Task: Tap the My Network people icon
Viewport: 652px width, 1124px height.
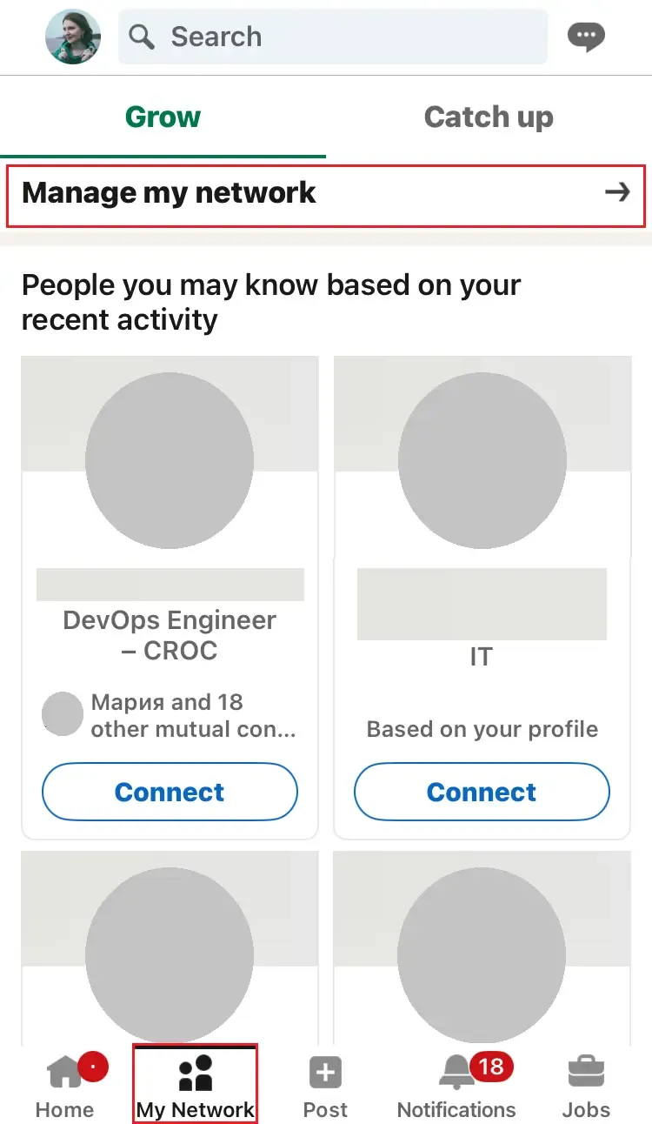Action: pyautogui.click(x=195, y=1074)
